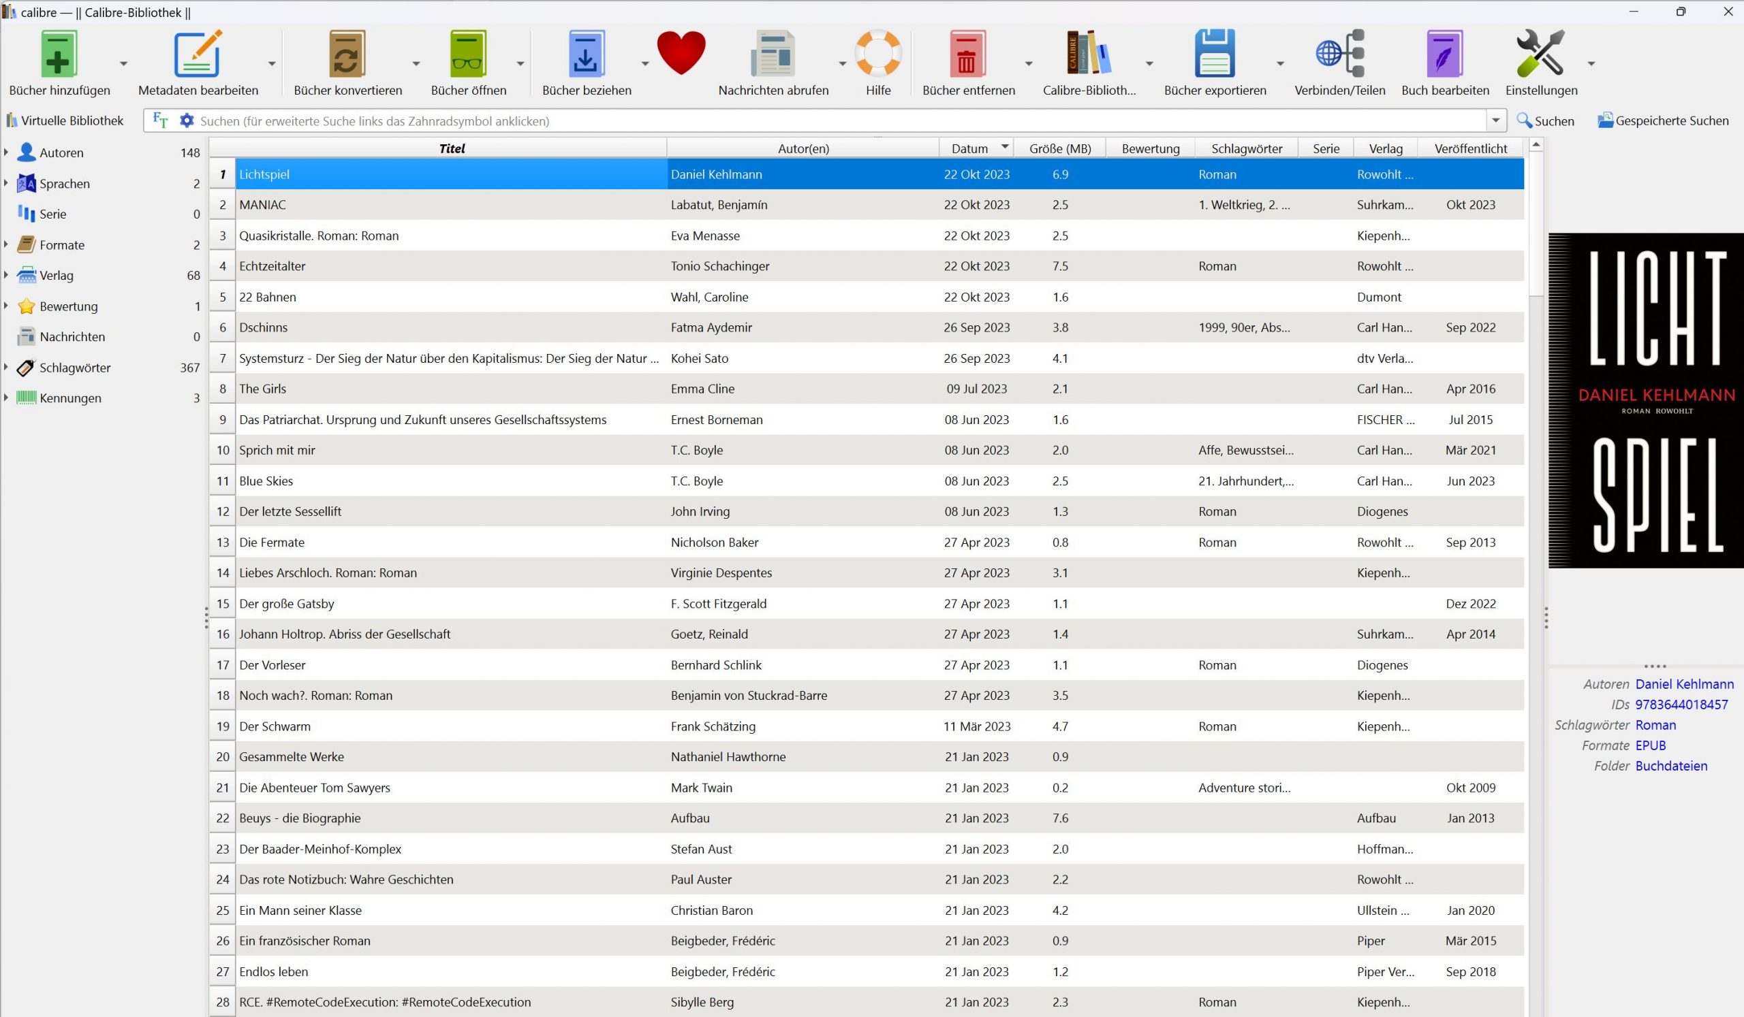Click the Bücher konvertieren icon
Screen dimensions: 1744x1017
[x=347, y=53]
